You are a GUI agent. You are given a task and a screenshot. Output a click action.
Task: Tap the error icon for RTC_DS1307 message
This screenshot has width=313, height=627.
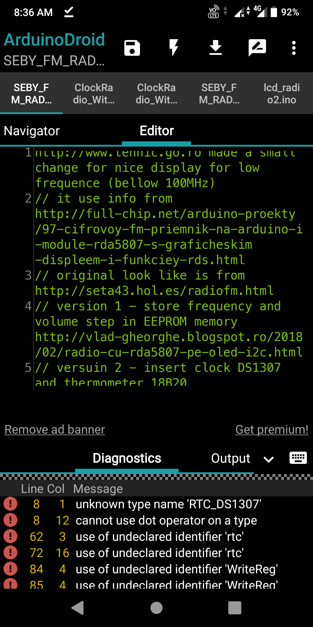tap(10, 504)
